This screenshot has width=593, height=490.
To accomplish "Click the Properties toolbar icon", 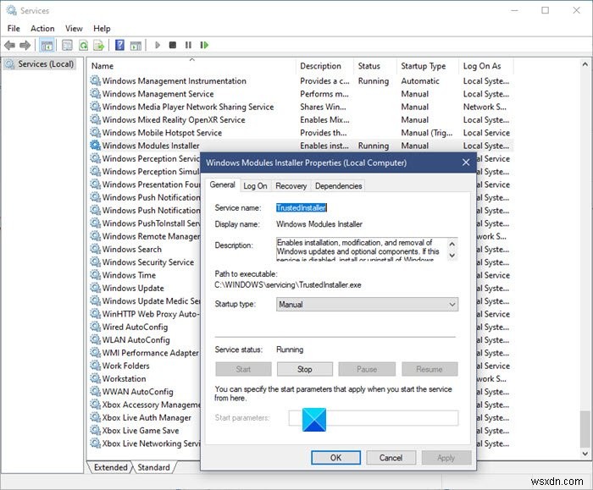I will [67, 46].
